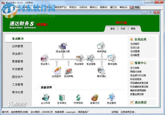Click the 帮助 link in the banner

[133, 29]
